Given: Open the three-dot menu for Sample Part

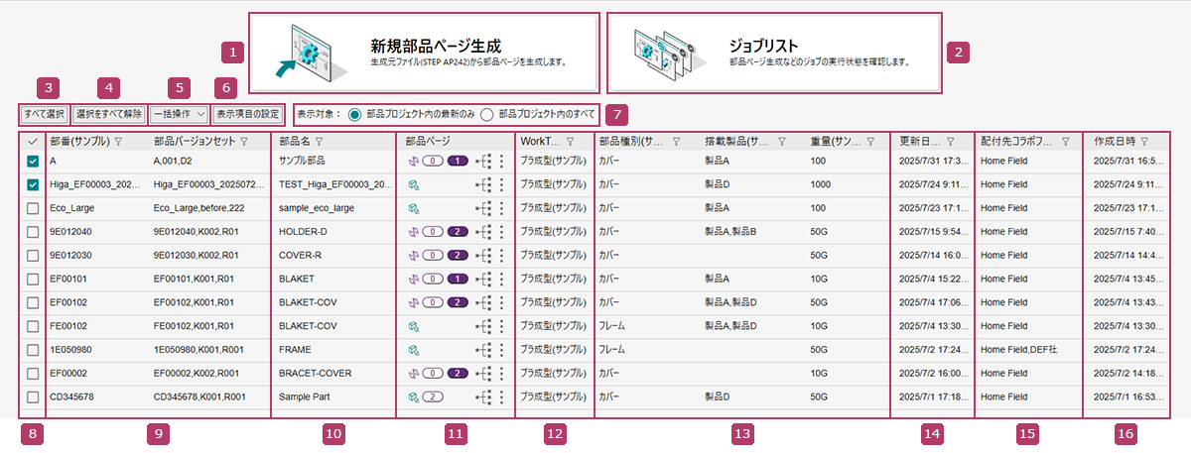Looking at the screenshot, I should [x=502, y=397].
